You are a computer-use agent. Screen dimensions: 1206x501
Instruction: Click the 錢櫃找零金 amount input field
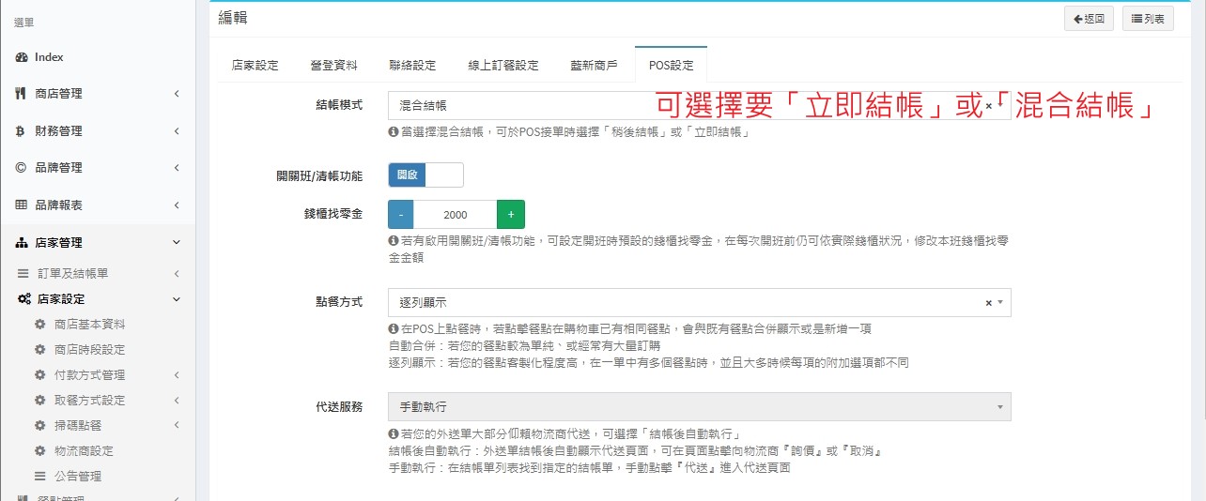(456, 215)
